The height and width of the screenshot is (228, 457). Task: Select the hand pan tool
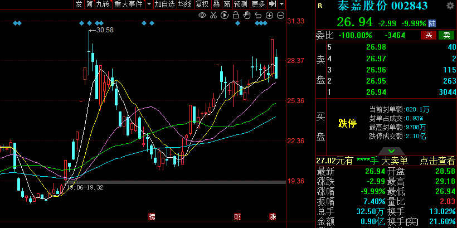pyautogui.click(x=247, y=15)
